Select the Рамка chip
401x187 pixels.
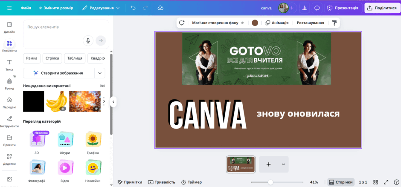pyautogui.click(x=32, y=58)
